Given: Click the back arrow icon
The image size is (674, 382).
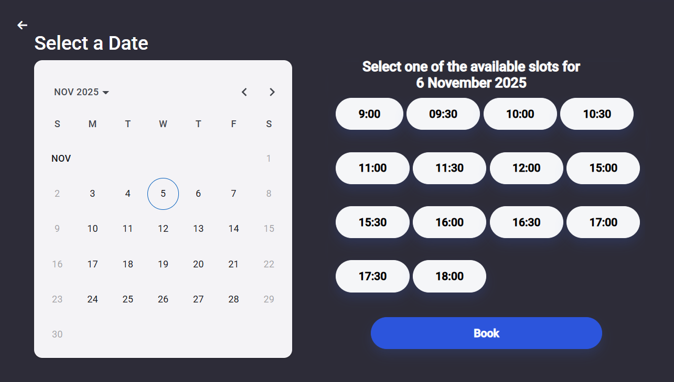Looking at the screenshot, I should coord(22,25).
